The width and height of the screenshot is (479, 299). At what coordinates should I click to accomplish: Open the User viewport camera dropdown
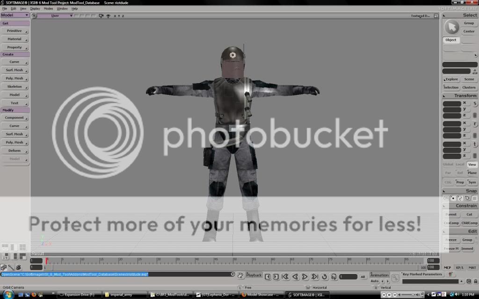tap(55, 15)
